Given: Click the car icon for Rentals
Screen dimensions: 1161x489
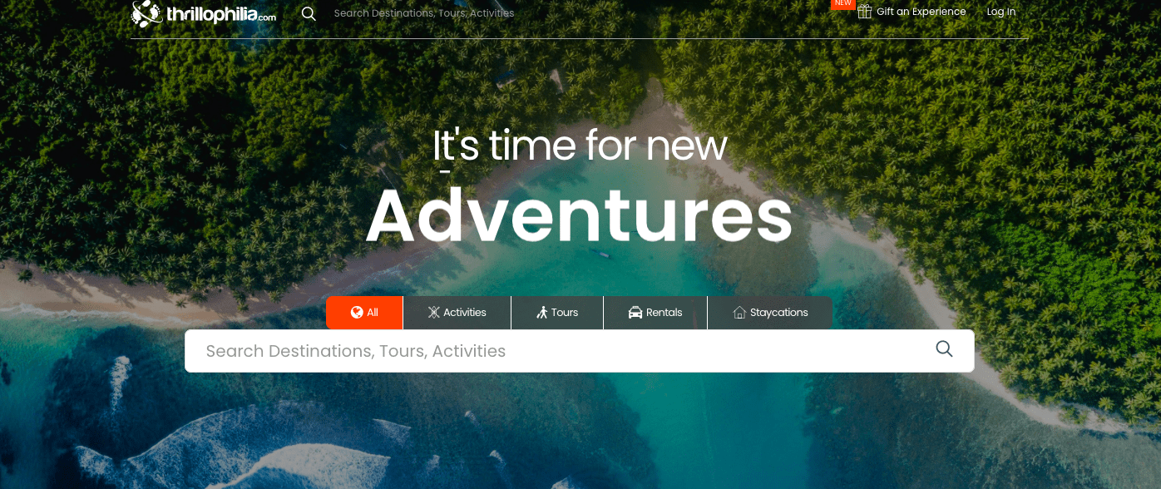Looking at the screenshot, I should (635, 313).
